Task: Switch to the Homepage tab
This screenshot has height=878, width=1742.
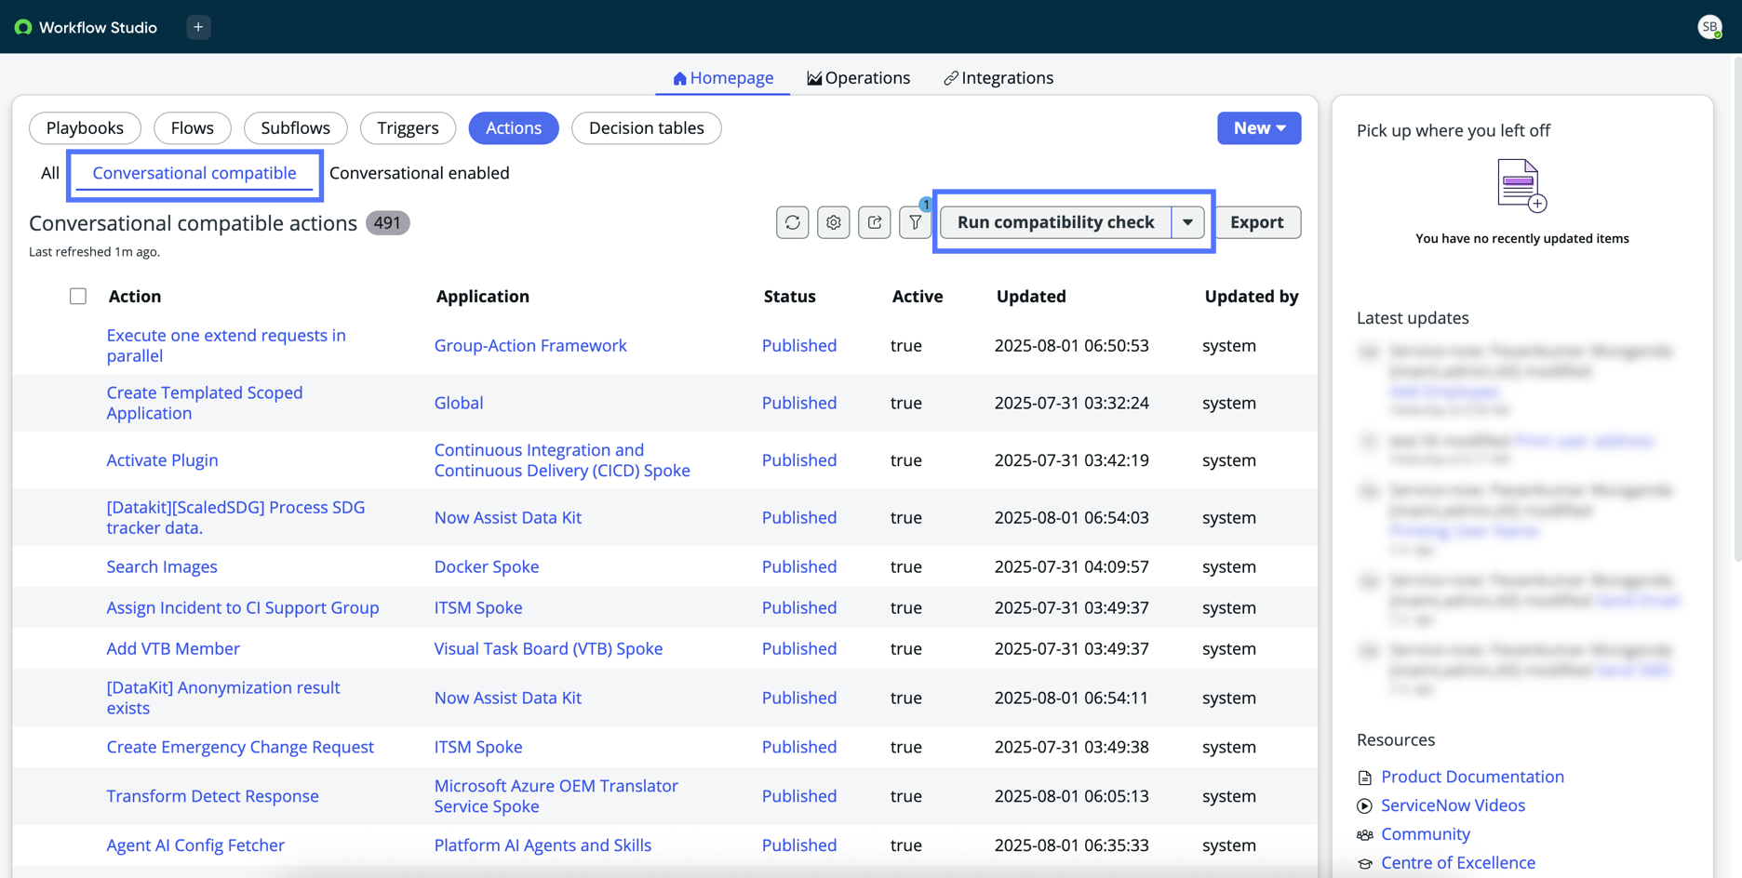Action: (723, 78)
